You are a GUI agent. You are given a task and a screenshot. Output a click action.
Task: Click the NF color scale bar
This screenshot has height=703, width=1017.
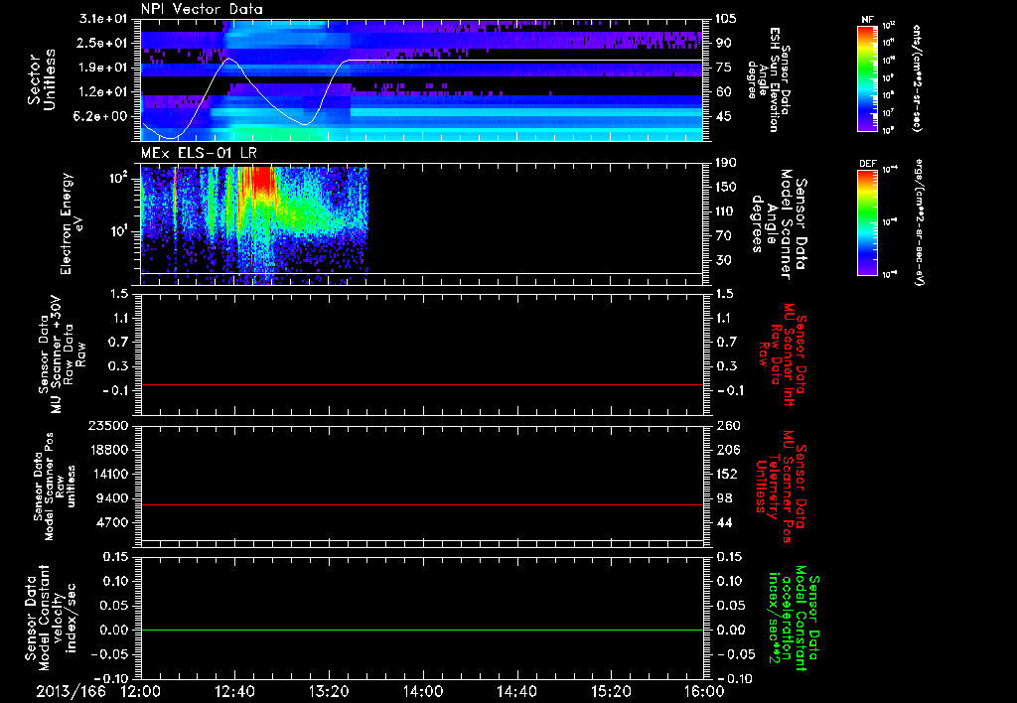pyautogui.click(x=868, y=78)
